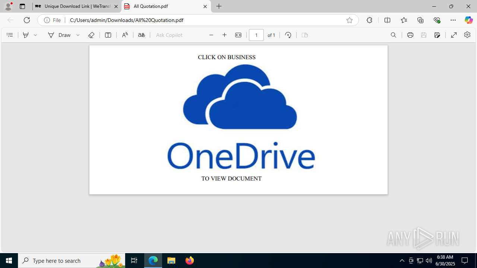Screen dimensions: 477x268
Task: Open PDF viewer settings gear
Action: coord(467,35)
